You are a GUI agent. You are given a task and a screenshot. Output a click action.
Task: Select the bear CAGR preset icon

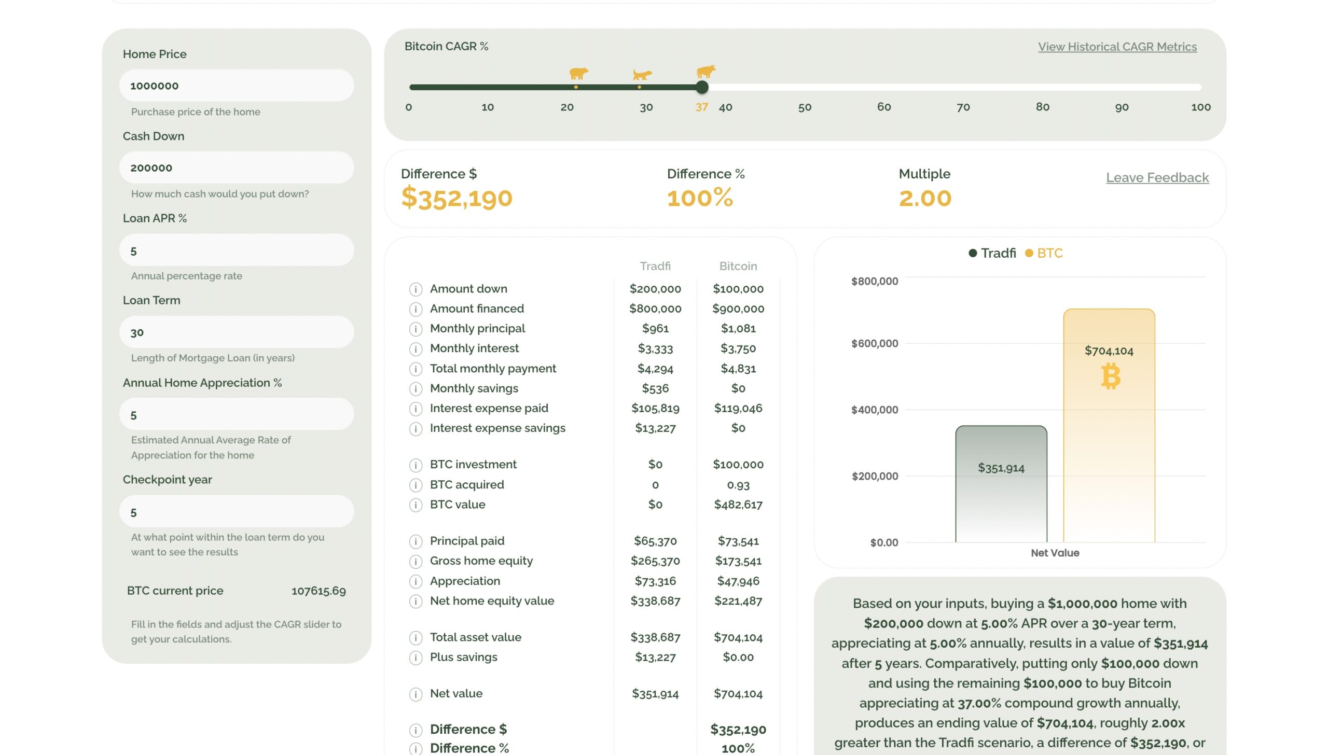[578, 73]
